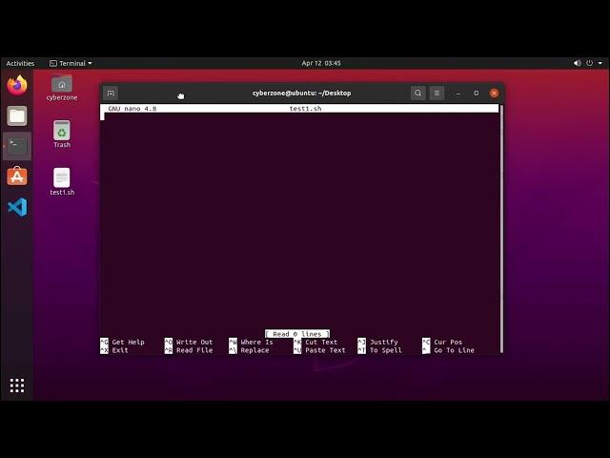Open the cyberzone home folder icon

click(x=62, y=88)
